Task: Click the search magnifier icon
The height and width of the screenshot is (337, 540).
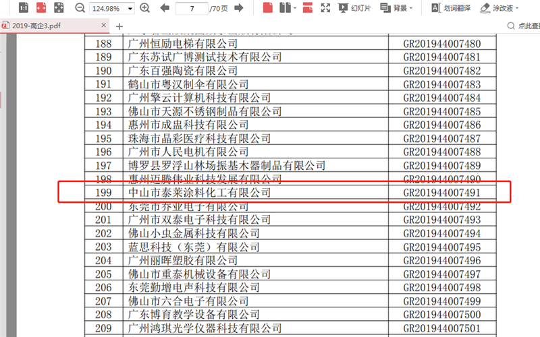Action: click(511, 26)
